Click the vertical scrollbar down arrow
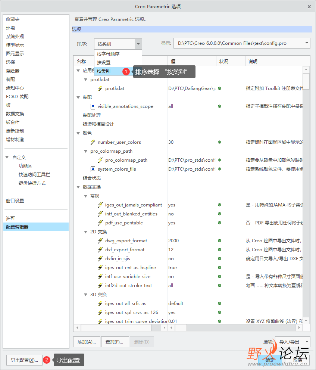The width and height of the screenshot is (316, 370). (x=306, y=321)
